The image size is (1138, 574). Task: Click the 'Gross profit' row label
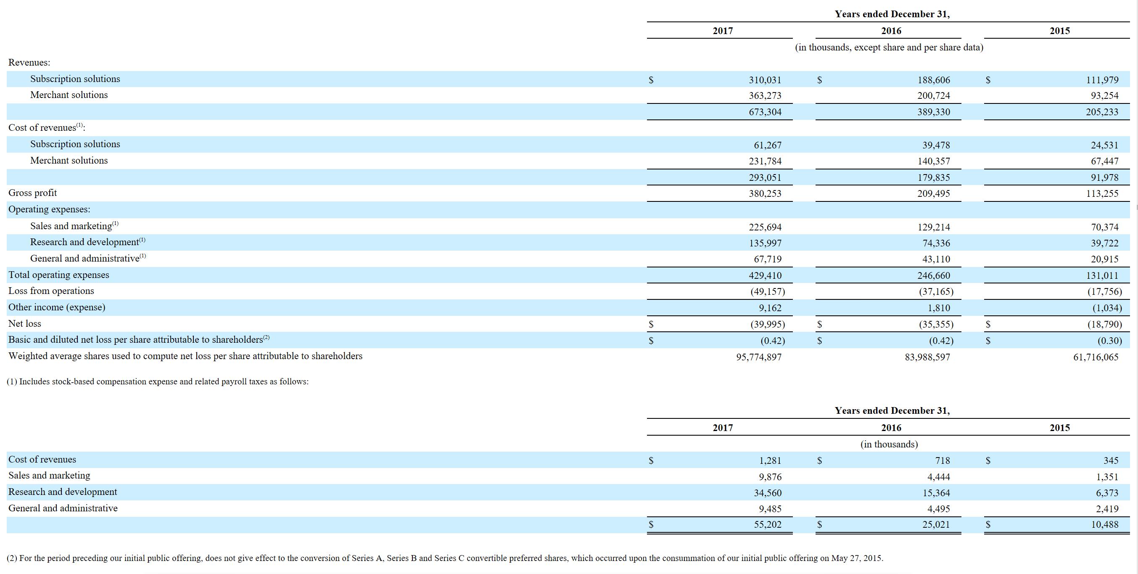pos(33,193)
